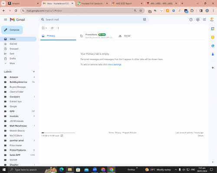Image resolution: width=217 pixels, height=173 pixels.
Task: Create a new label with plus icon
Action: (x=34, y=72)
